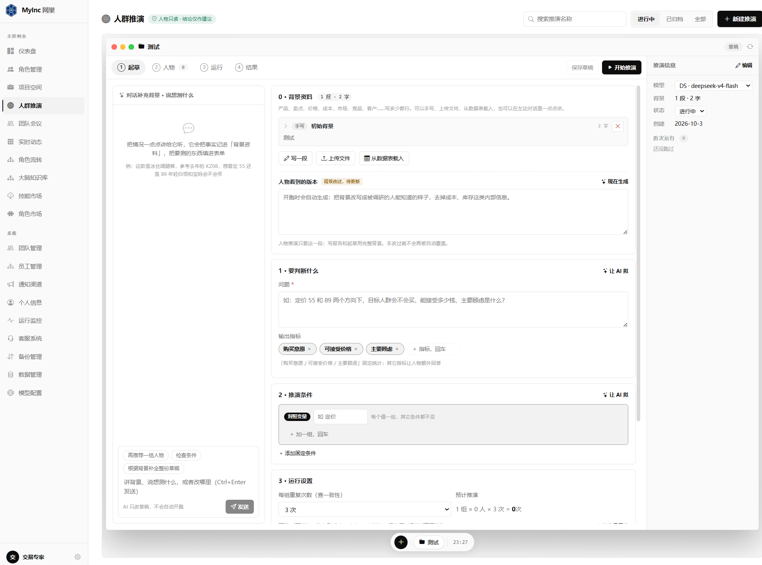Remove the 可接受价格 metric tag
Screen dimensions: 762x565
tap(356, 349)
